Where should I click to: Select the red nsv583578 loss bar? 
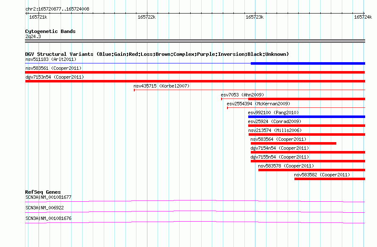pyautogui.click(x=312, y=170)
